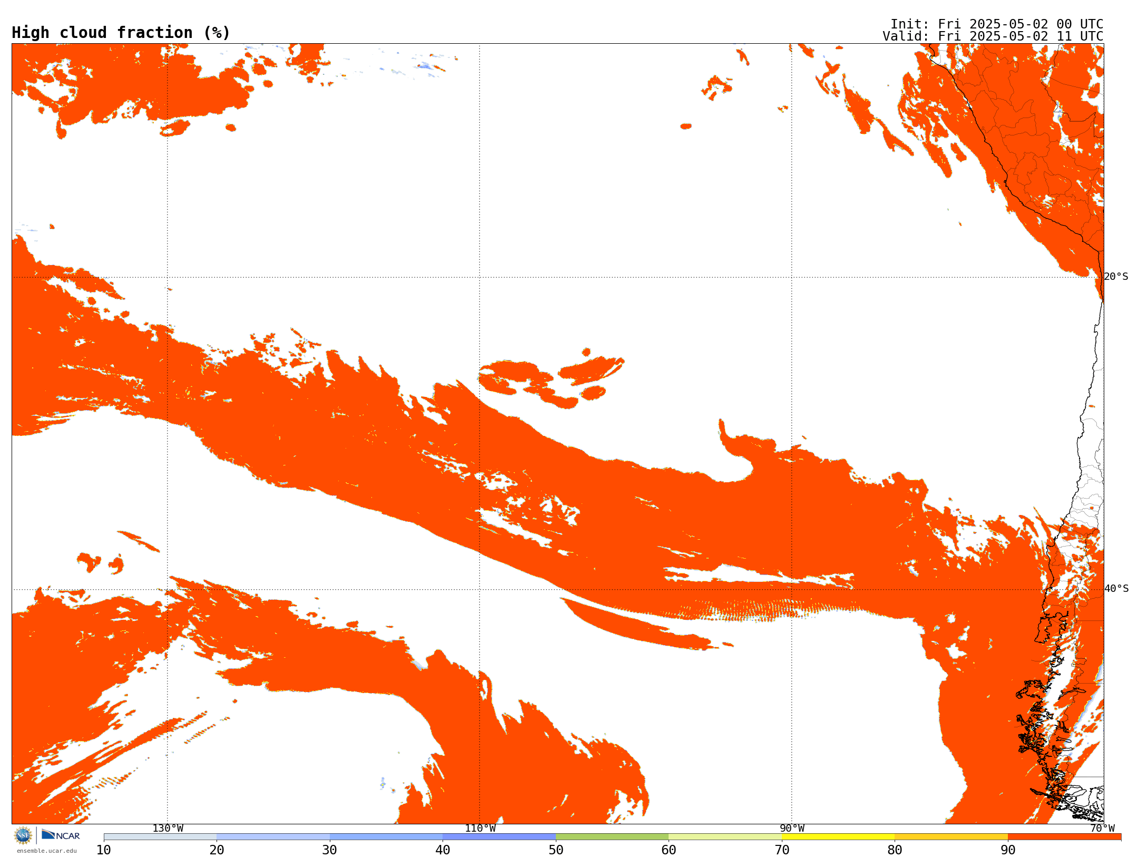This screenshot has width=1138, height=857.
Task: Click the colorbar tick label 40
Action: click(443, 850)
